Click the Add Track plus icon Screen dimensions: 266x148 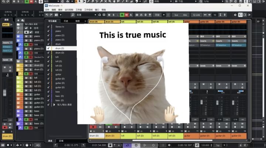(18, 20)
